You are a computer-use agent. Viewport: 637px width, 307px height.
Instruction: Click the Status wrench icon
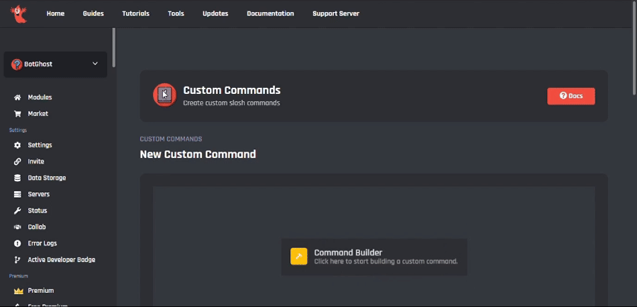coord(17,210)
